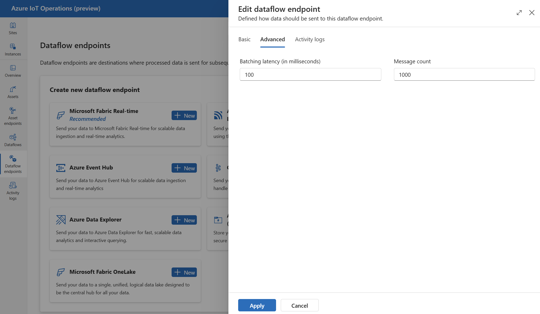Click the Apply button to save changes
The height and width of the screenshot is (314, 540).
(x=257, y=305)
